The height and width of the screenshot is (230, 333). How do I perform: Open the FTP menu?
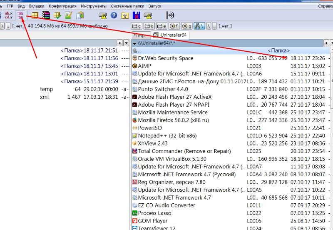pos(10,6)
